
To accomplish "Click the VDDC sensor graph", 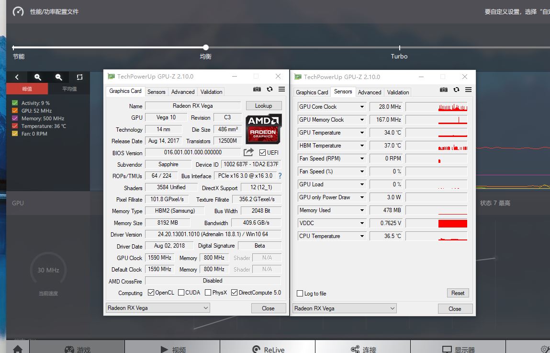I will point(437,223).
